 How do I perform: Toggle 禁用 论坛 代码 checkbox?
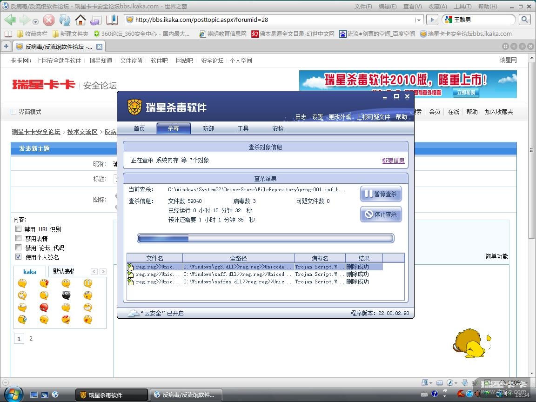[19, 247]
